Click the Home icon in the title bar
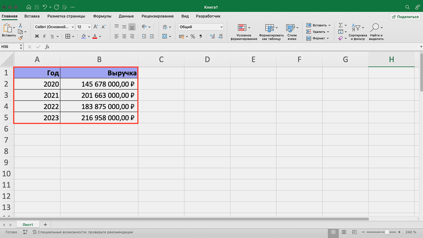Viewport: 423px width, 238px height. click(x=29, y=7)
